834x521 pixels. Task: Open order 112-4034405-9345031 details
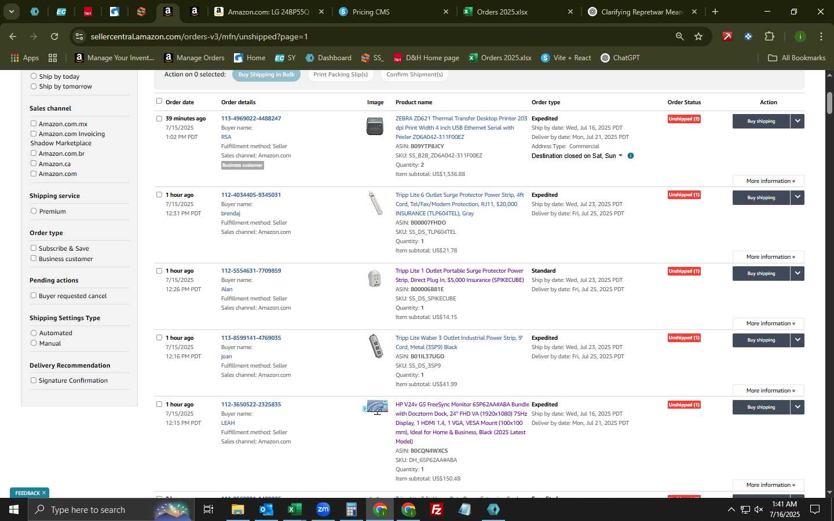(x=251, y=195)
